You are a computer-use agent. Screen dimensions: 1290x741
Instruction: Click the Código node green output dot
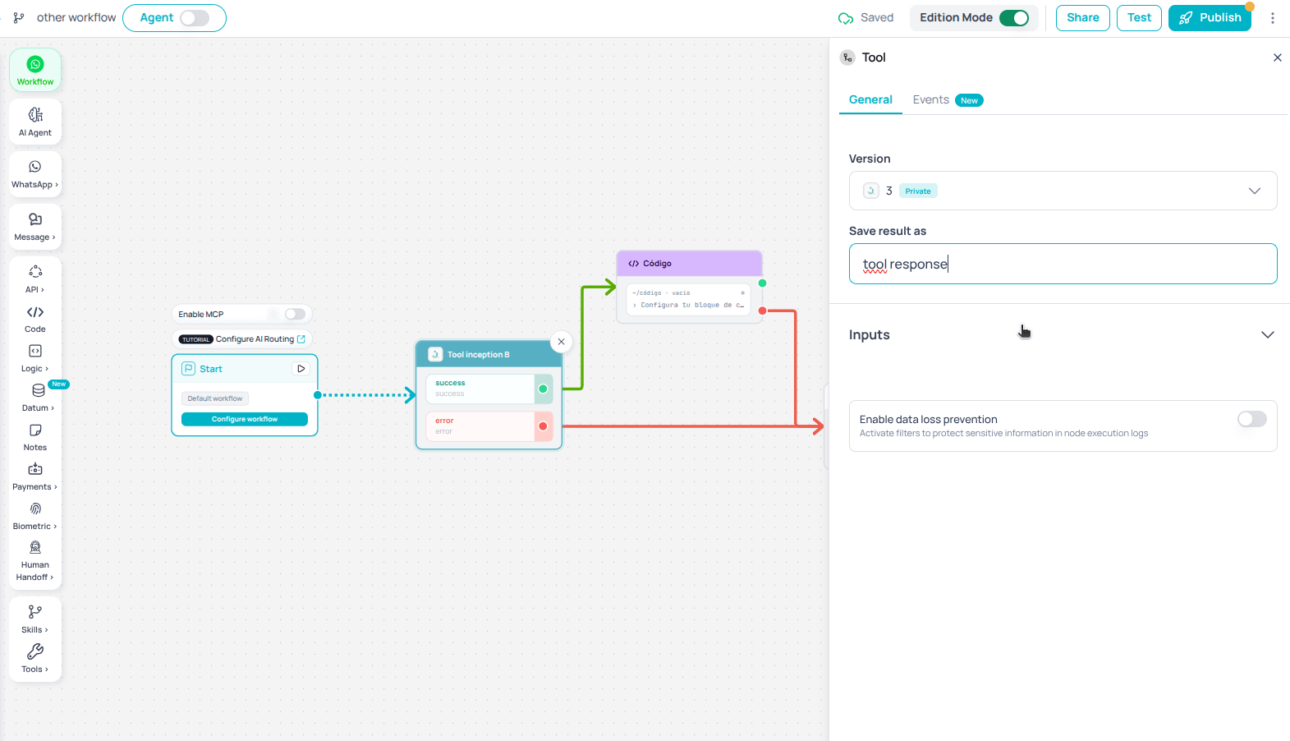coord(762,283)
